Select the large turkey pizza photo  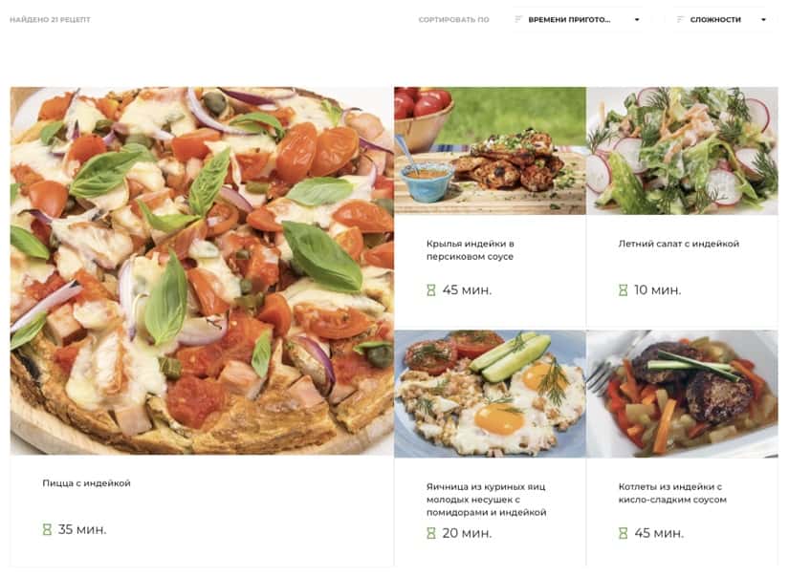[202, 271]
